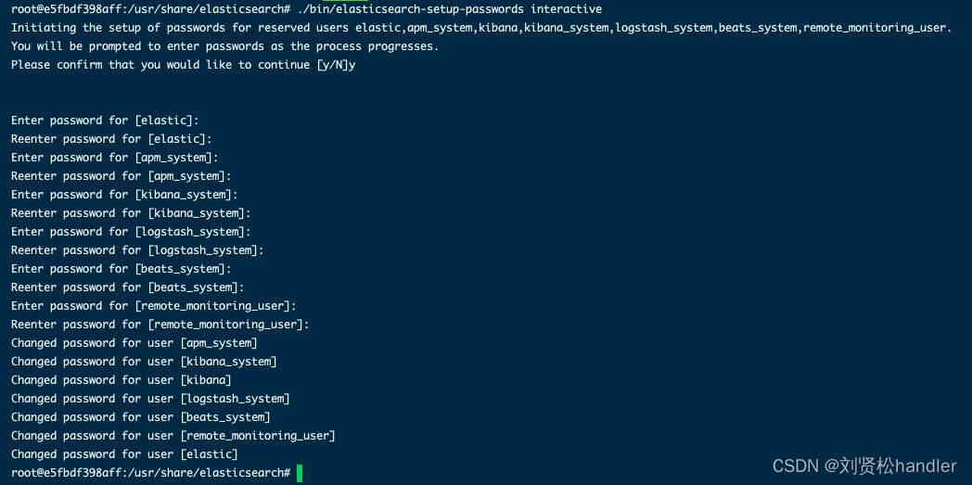Screen dimensions: 972x485
Task: Click 'Changed password for user [beats_system]' line
Action: pos(141,417)
